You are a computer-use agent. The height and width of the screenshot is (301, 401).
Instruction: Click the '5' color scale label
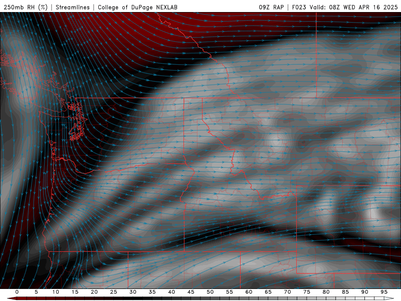[36, 292]
